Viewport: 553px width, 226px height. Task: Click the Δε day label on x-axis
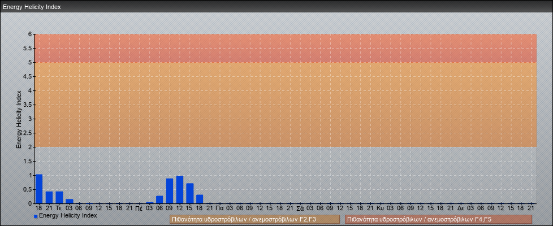(461, 208)
